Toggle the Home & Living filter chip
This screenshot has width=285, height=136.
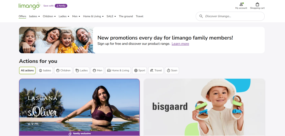pos(118,71)
